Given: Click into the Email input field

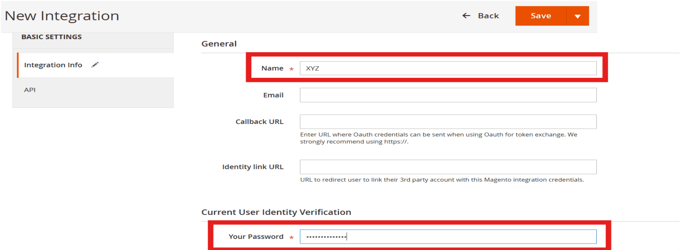Looking at the screenshot, I should 448,95.
